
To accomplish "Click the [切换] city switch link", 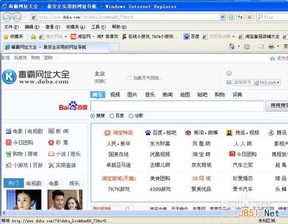I will [100, 81].
